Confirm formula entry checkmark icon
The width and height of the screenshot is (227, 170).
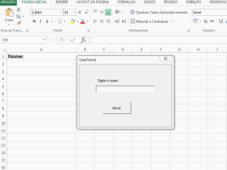pos(73,40)
